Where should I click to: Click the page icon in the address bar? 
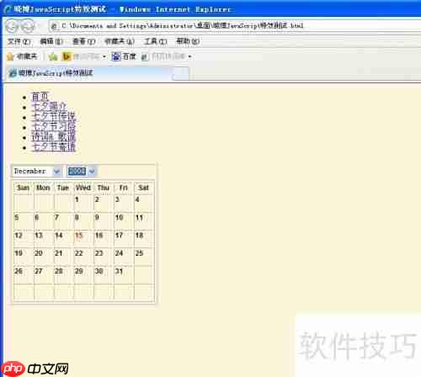(x=55, y=26)
